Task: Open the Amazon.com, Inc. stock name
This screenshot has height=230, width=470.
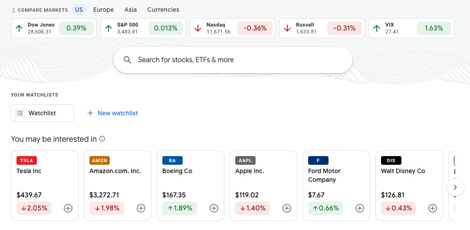Action: pyautogui.click(x=115, y=171)
